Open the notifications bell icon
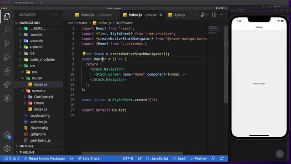Screen dimensions: 291x164 pos(221,159)
